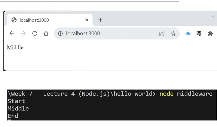
Task: Share this page via the share icon
Action: tap(162, 34)
